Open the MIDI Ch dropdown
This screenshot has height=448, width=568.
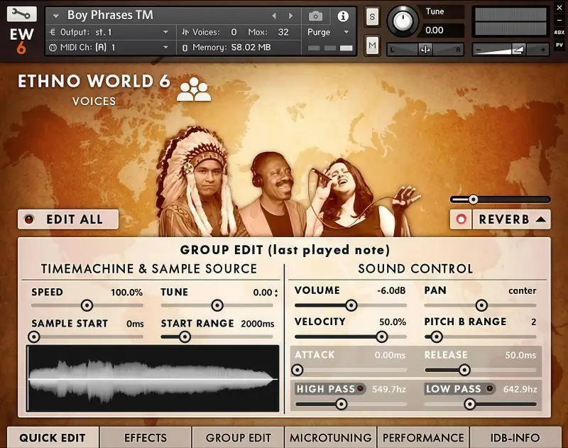[165, 48]
